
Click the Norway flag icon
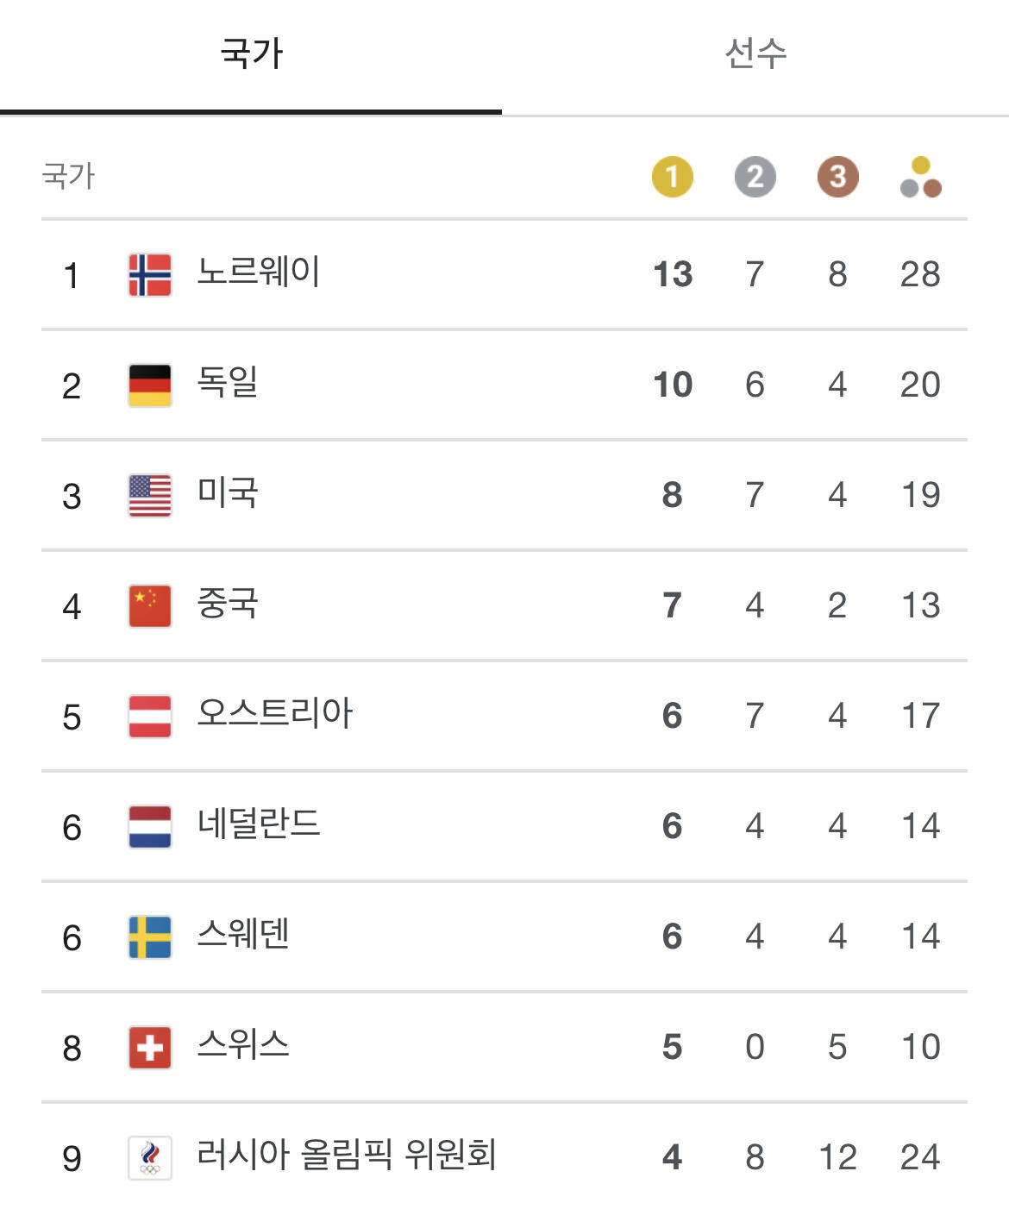pyautogui.click(x=150, y=275)
